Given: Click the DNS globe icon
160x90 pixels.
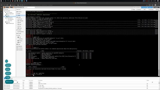Looking at the screenshot, I should [x=18, y=23].
